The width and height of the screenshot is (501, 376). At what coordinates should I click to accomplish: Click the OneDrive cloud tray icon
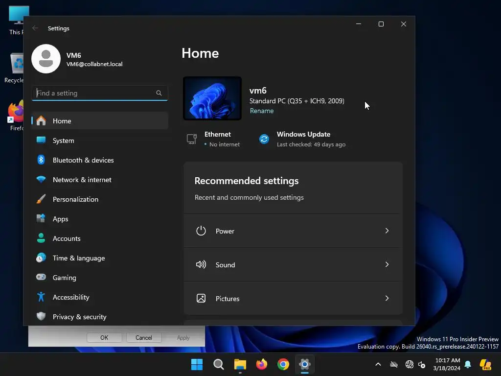[394, 364]
